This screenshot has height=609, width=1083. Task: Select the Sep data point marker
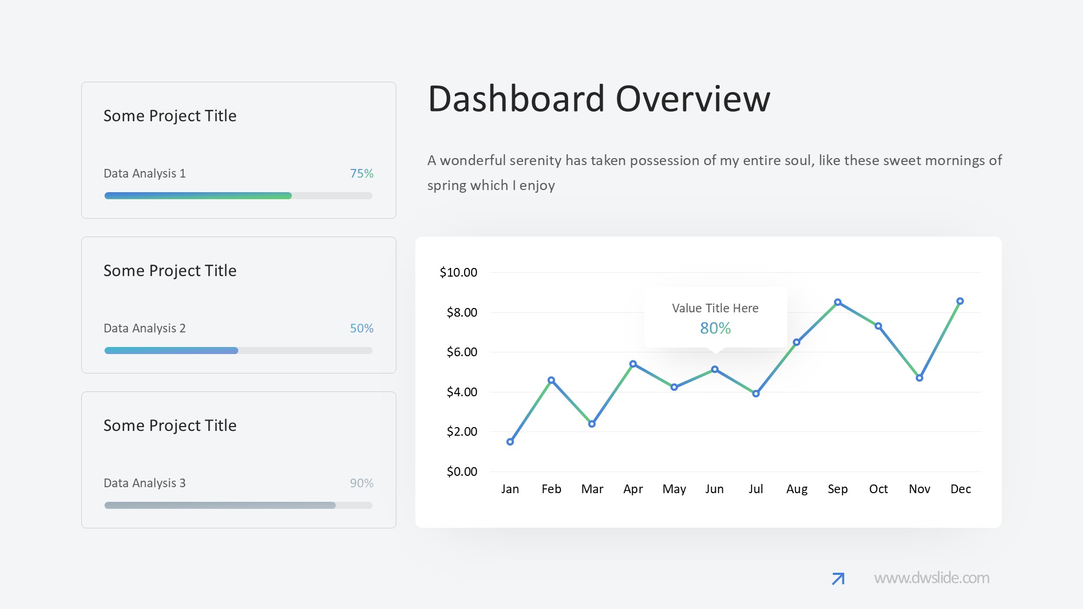tap(838, 302)
